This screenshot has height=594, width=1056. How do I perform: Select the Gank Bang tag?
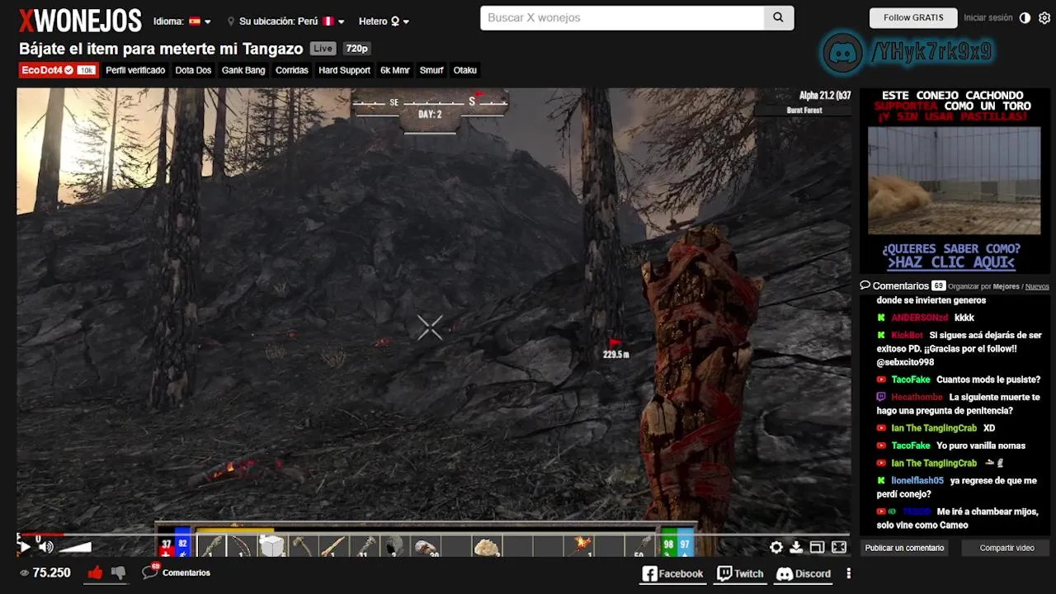243,70
